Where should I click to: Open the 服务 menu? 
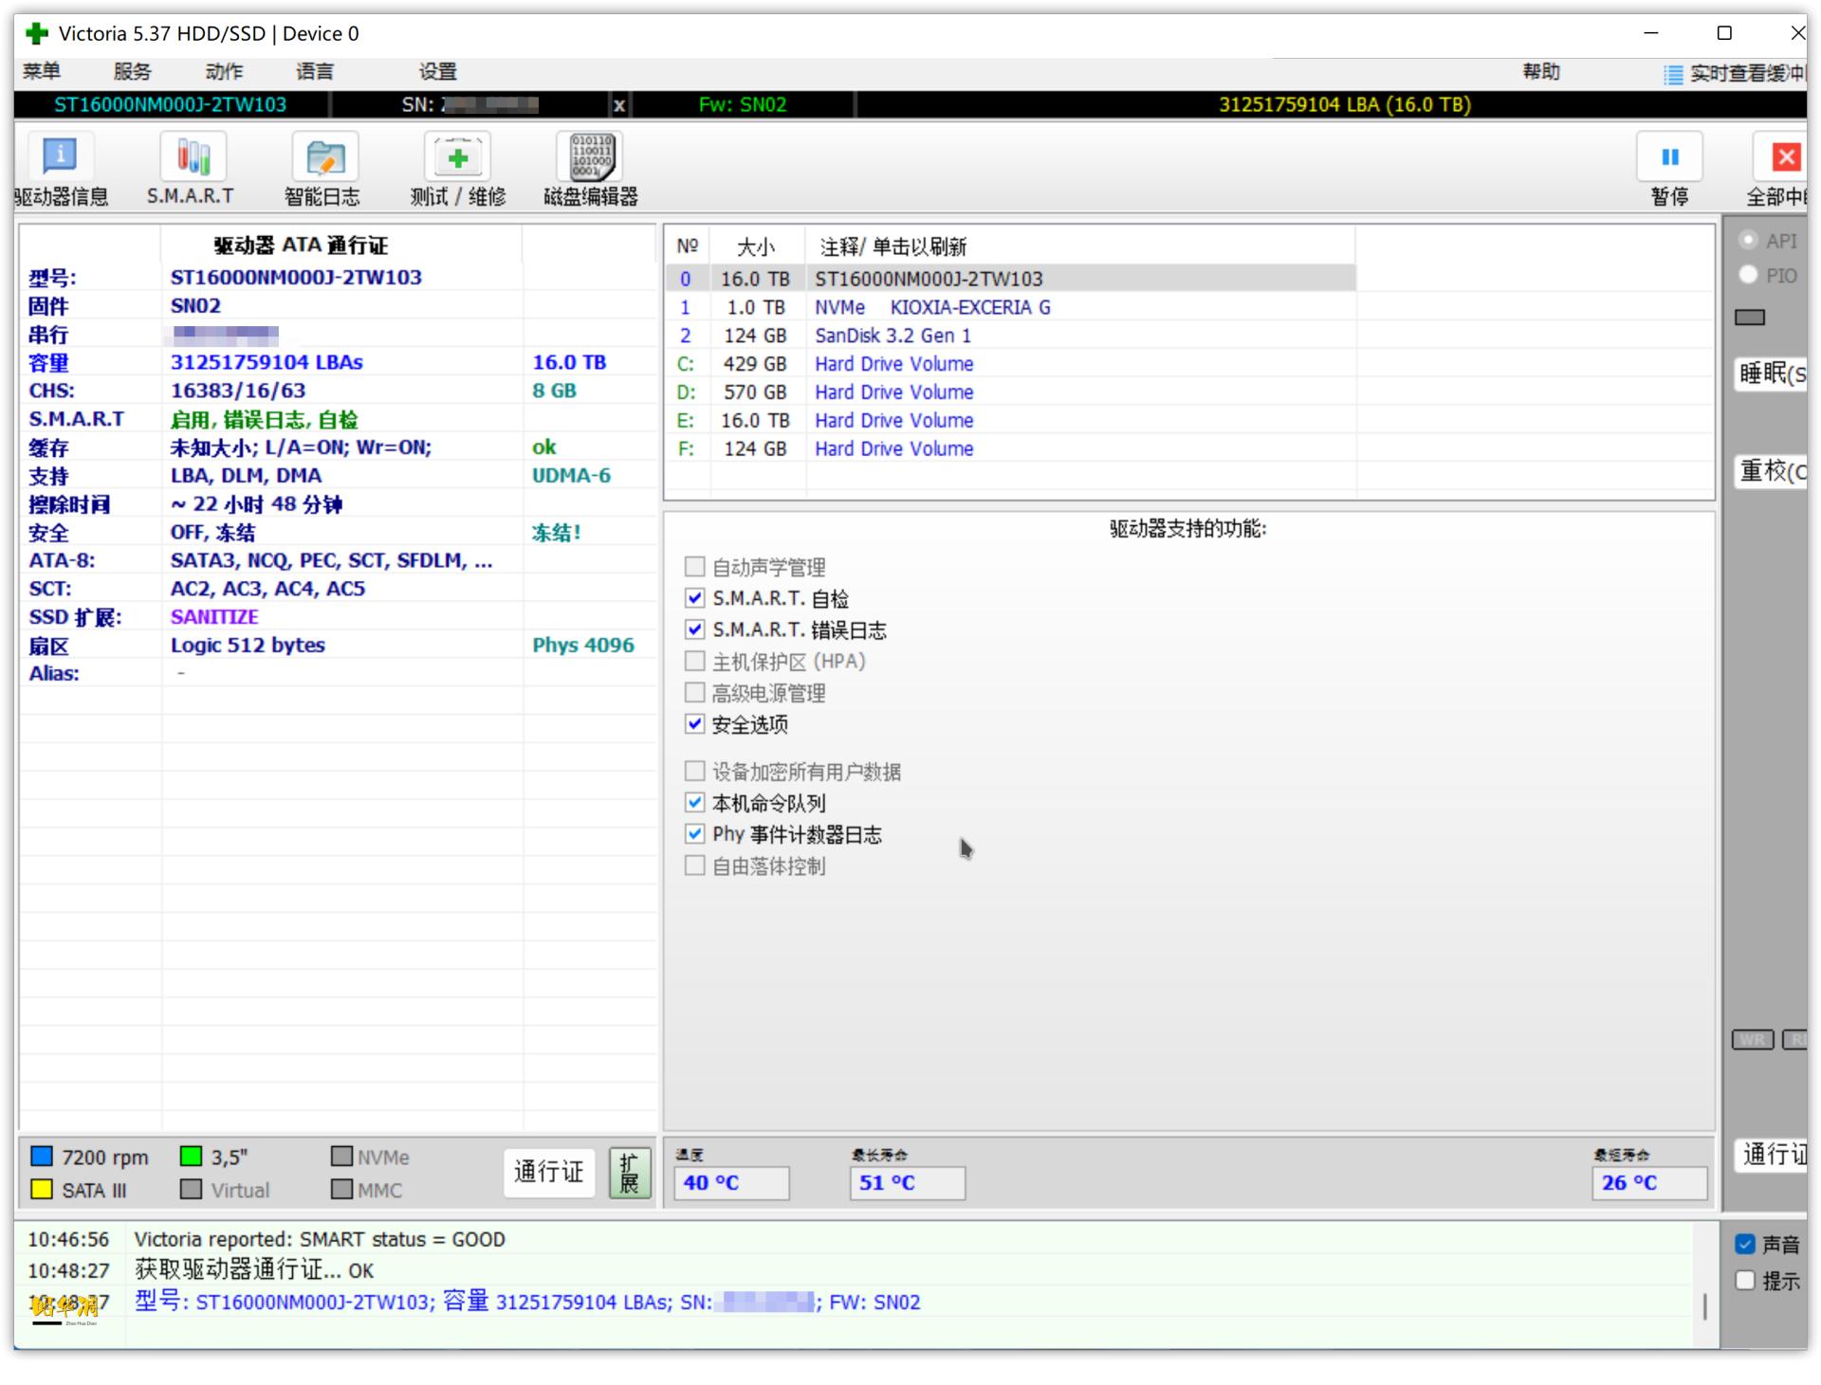[x=132, y=72]
